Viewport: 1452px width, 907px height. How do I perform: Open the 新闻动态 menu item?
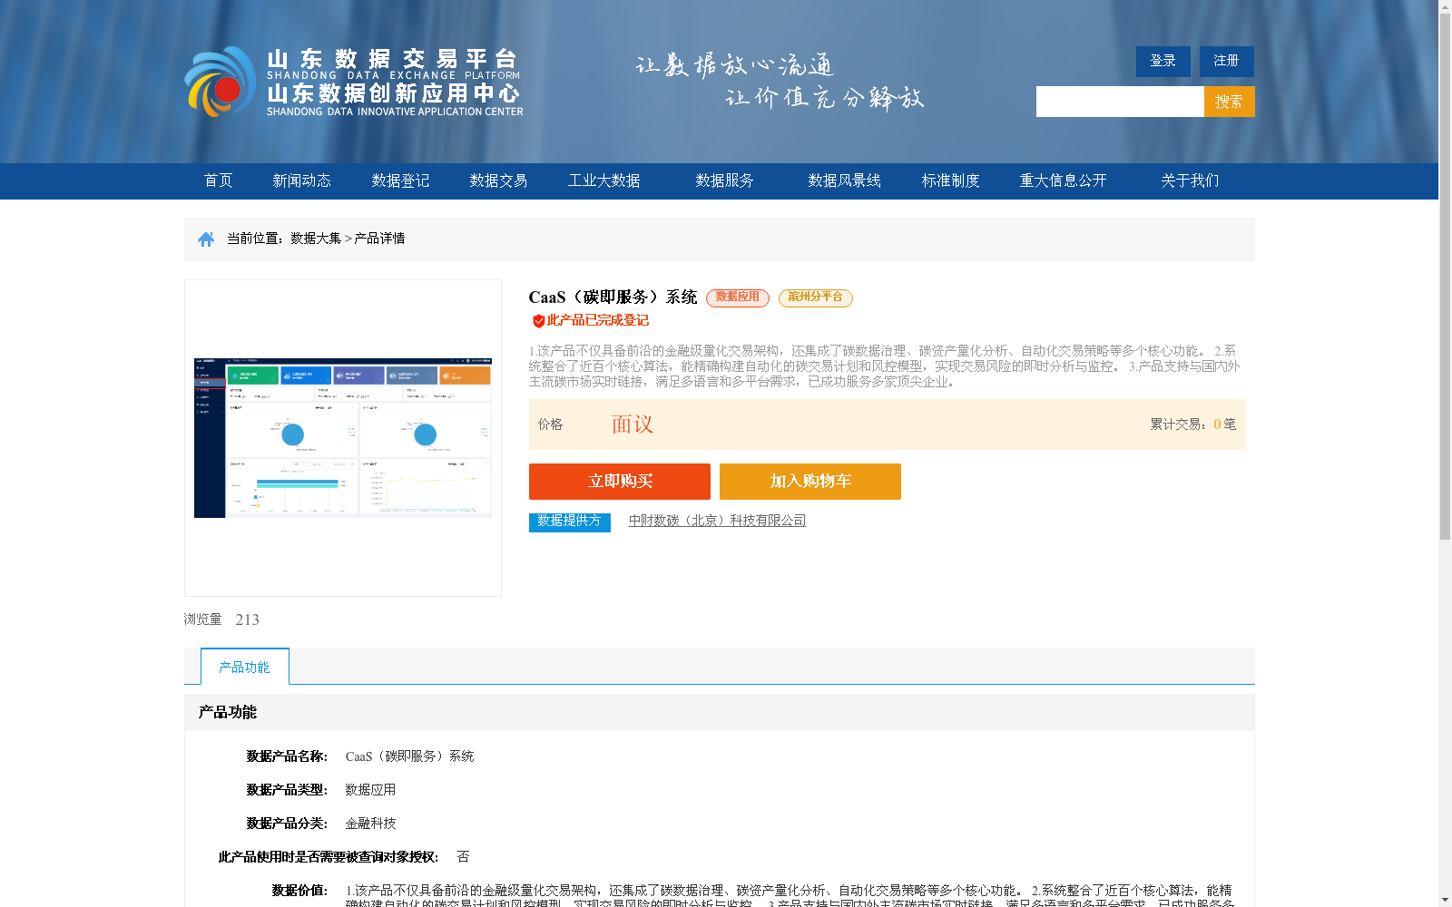point(301,180)
